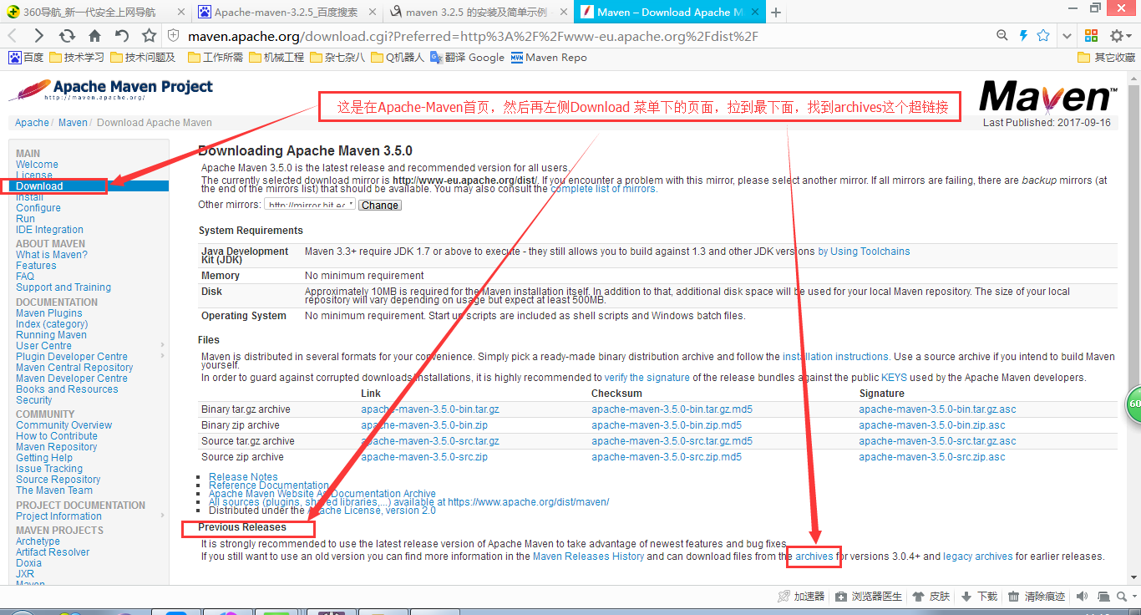This screenshot has height=615, width=1141.
Task: Follow the complete list of mirrors link
Action: click(x=604, y=189)
